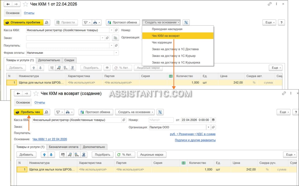Move row up in Чек ККМ 1 table
The width and height of the screenshot is (299, 186).
[34, 68]
